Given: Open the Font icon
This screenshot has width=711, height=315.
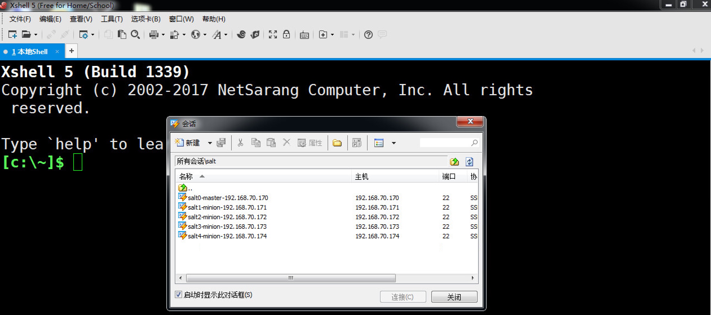Looking at the screenshot, I should coord(217,35).
